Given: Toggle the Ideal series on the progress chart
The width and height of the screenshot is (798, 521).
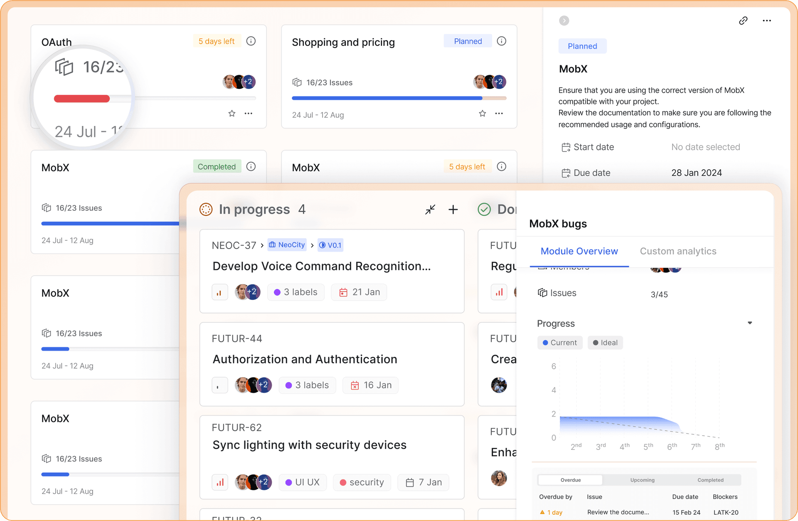Looking at the screenshot, I should click(605, 342).
